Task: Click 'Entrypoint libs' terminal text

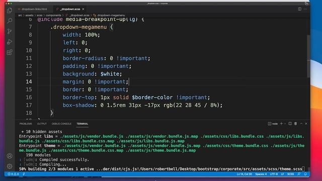Action: 36,136
